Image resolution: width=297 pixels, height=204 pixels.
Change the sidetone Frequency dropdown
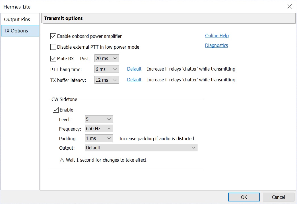99,129
